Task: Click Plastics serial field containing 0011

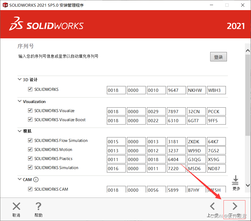Action: pyautogui.click(x=116, y=159)
